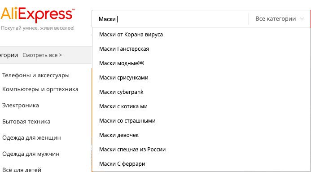Click the search field containing Маски
The width and height of the screenshot is (311, 172).
pos(170,19)
